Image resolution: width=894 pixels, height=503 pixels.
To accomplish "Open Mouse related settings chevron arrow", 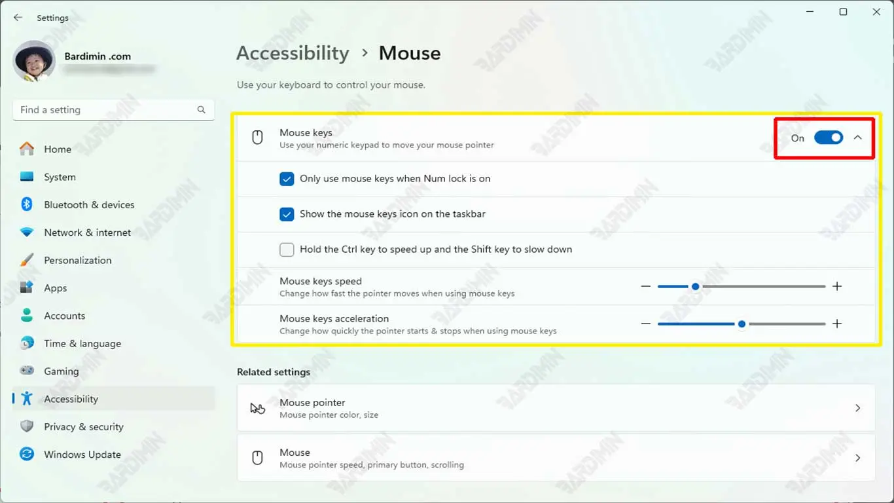I will (857, 458).
